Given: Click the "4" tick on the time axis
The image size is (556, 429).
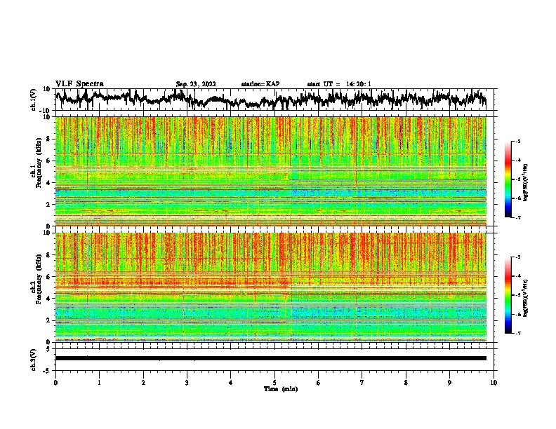Looking at the screenshot, I should [x=231, y=383].
